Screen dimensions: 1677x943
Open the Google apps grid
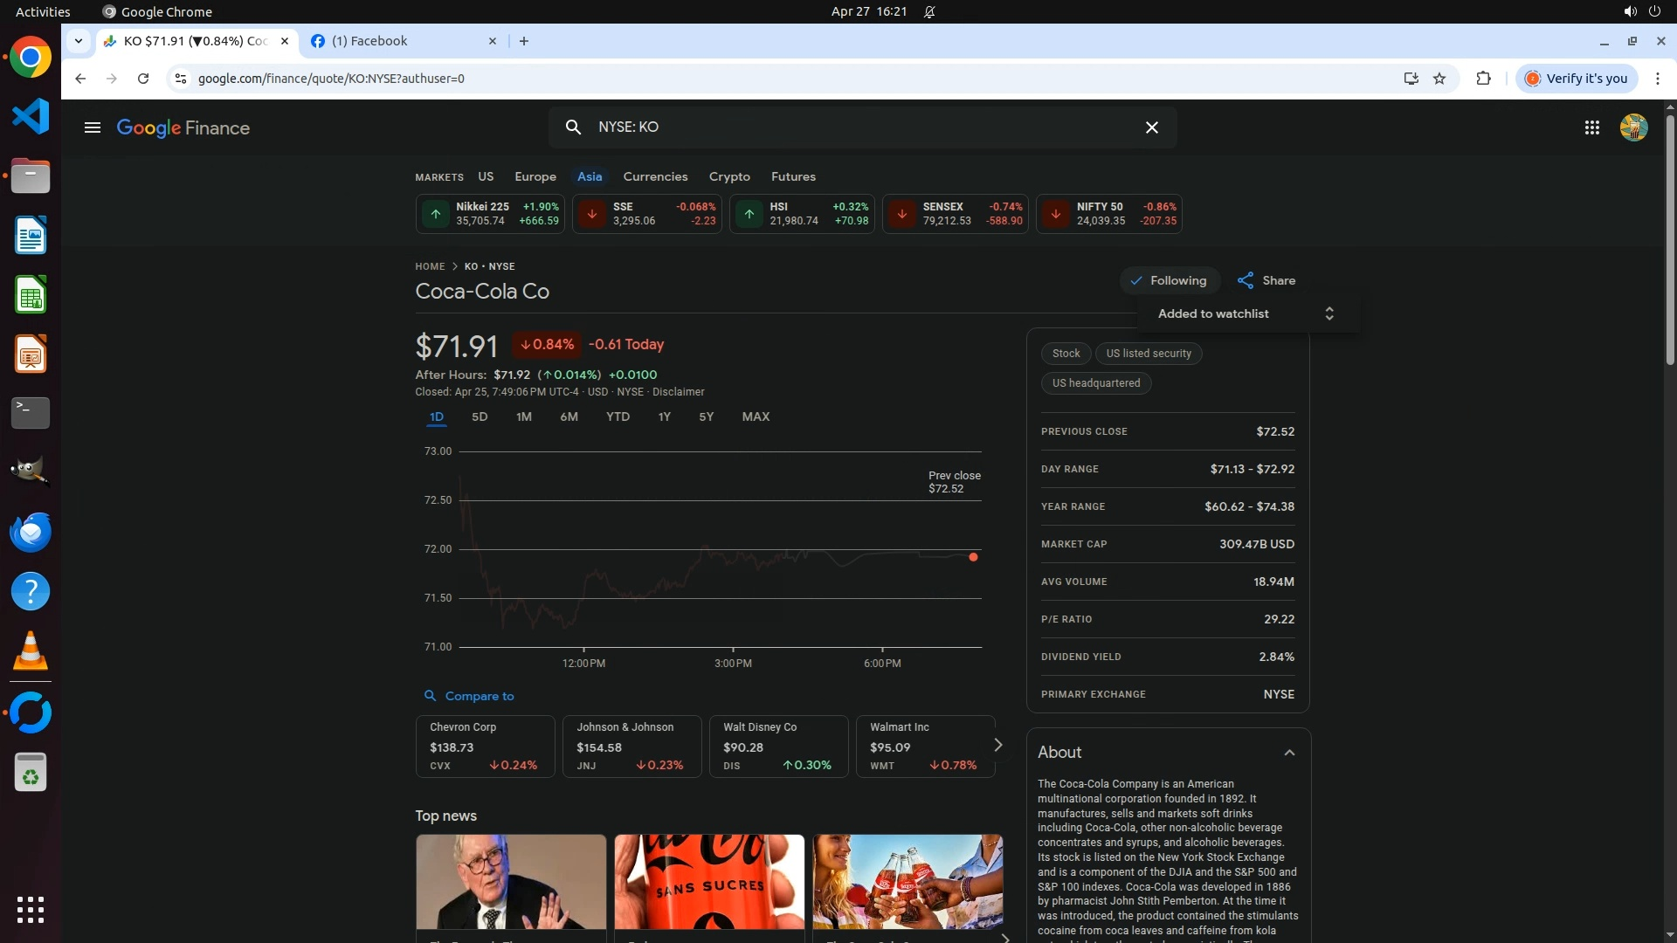tap(1591, 127)
